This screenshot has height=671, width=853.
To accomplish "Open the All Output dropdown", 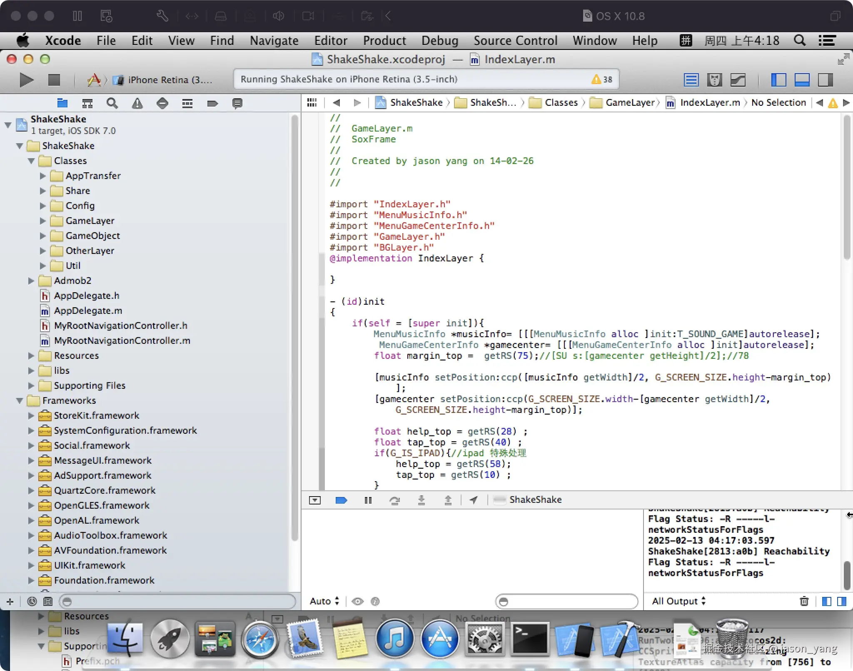I will click(678, 601).
